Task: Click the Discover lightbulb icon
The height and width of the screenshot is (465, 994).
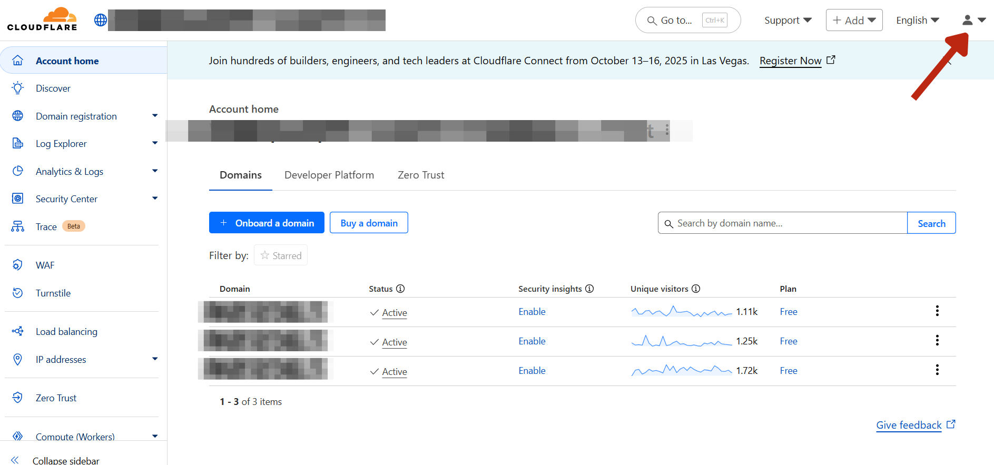Action: tap(18, 88)
